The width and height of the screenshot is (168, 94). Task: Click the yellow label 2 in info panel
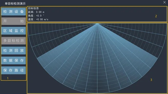(x=156, y=16)
